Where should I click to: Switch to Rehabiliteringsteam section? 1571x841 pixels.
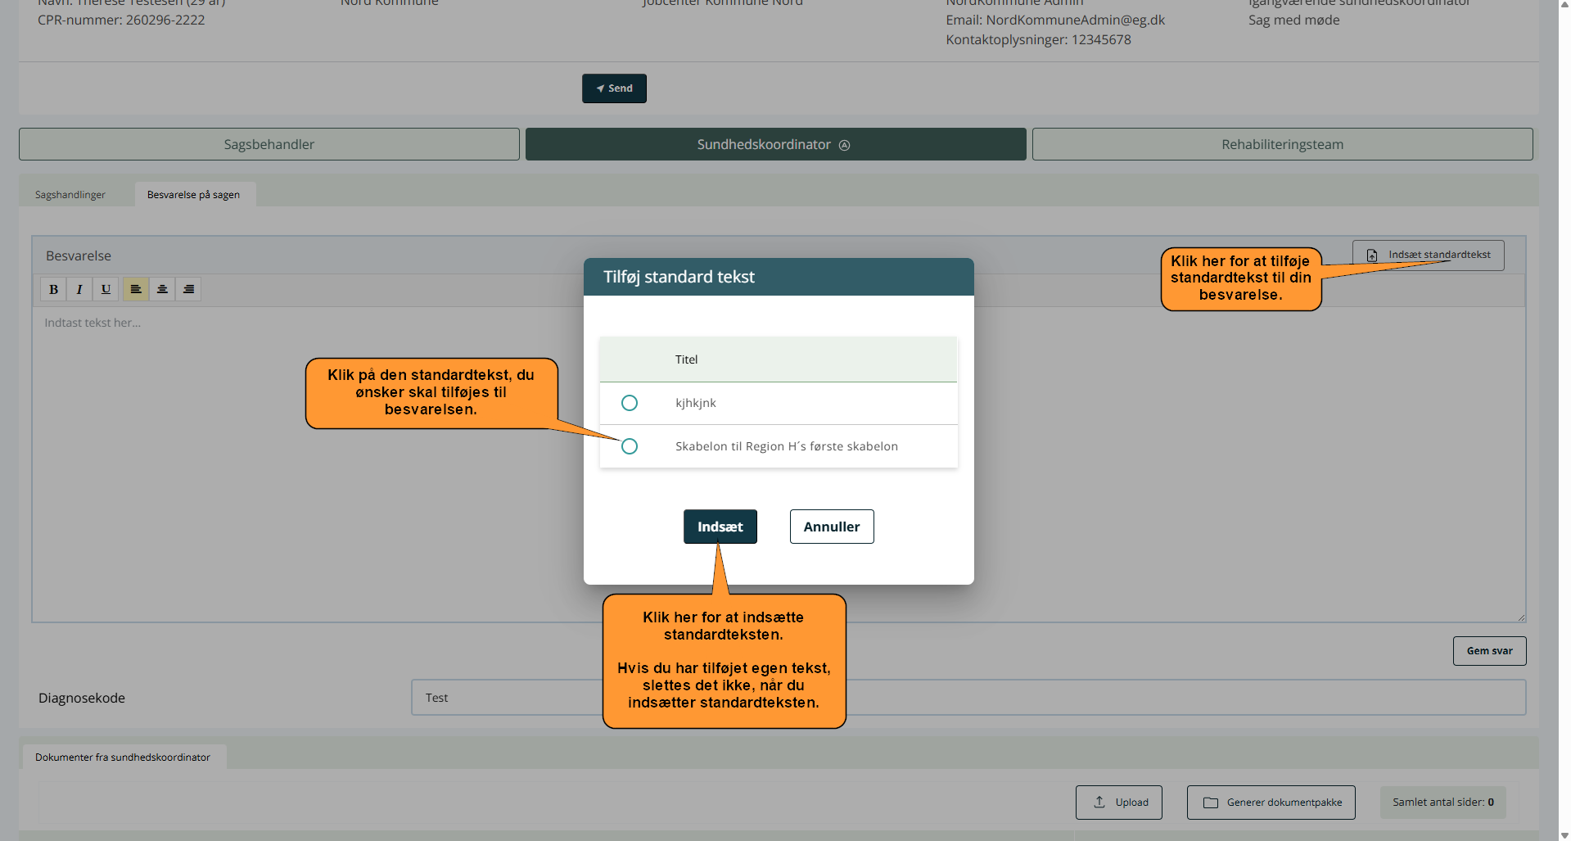1281,144
